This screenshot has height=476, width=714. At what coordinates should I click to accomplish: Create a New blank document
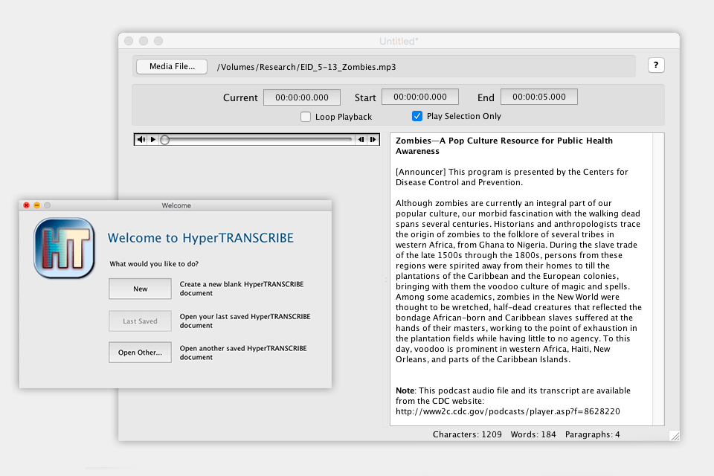coord(141,289)
